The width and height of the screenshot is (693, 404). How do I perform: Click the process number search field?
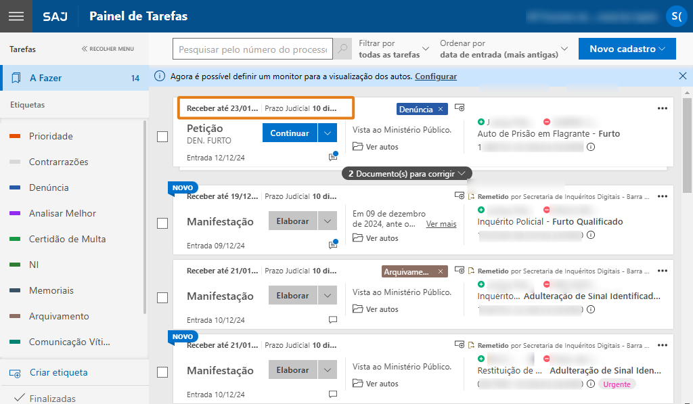(x=253, y=49)
